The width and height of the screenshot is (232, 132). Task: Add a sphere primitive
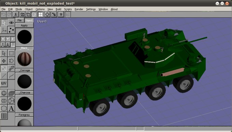[x=4, y=93]
